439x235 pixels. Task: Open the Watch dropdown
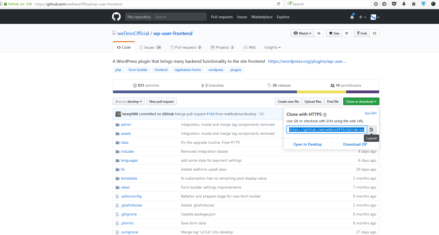302,33
